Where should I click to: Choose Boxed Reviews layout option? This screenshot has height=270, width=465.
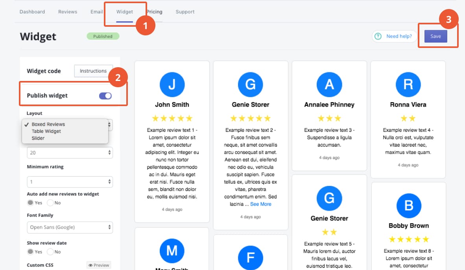[48, 124]
